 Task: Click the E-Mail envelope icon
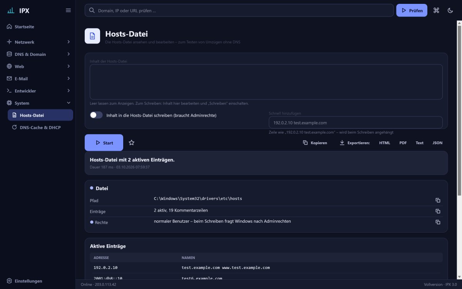point(10,79)
